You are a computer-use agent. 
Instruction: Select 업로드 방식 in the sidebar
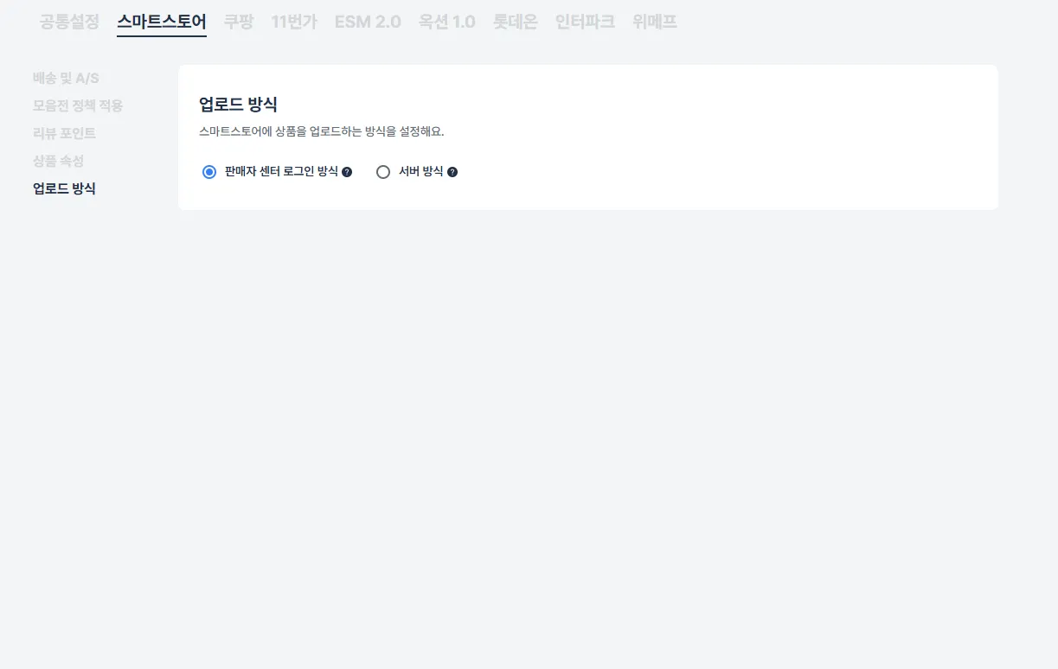coord(64,188)
